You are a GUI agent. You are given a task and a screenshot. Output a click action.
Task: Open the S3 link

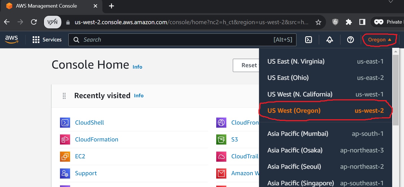pyautogui.click(x=235, y=139)
